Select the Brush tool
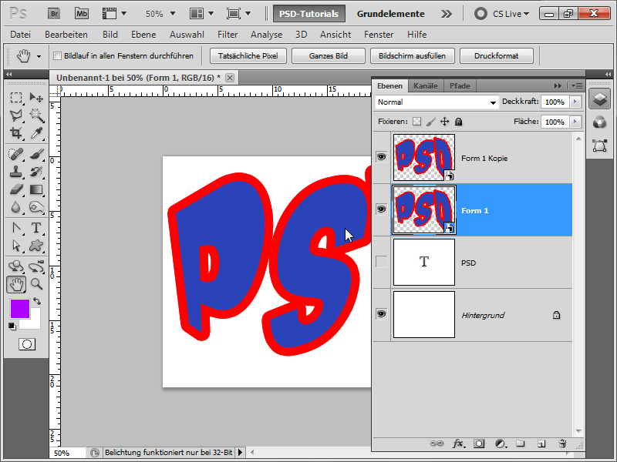The image size is (617, 462). tap(36, 153)
